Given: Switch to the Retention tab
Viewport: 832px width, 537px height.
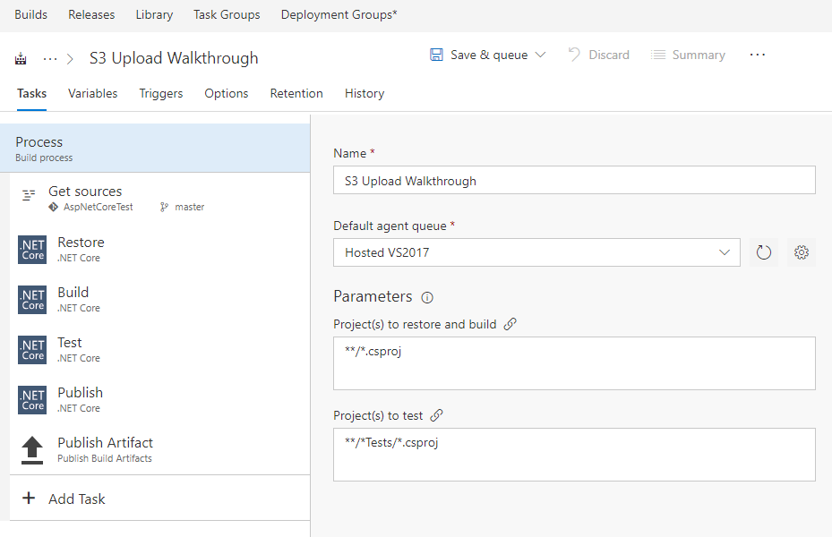Looking at the screenshot, I should click(x=296, y=93).
